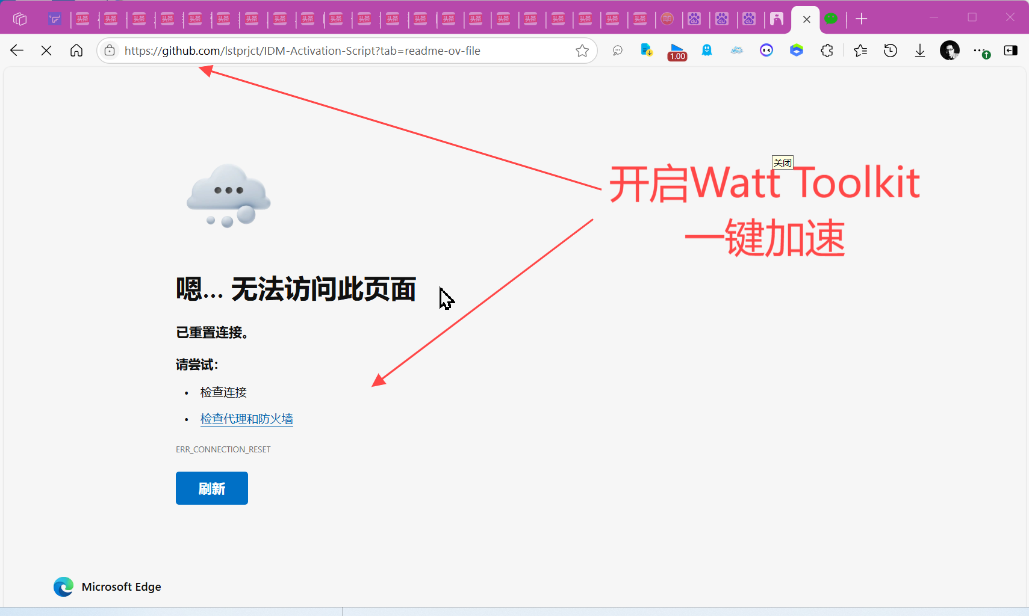Toggle the sidebar panel
Viewport: 1029px width, 616px height.
[x=1010, y=51]
